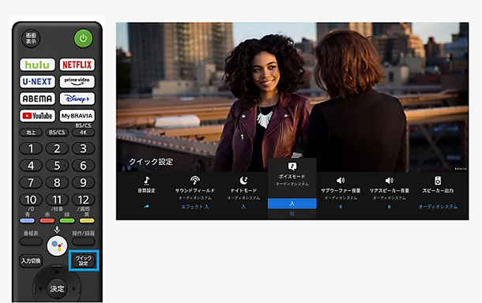The height and width of the screenshot is (303, 482).
Task: Tap the クイック設定 button on the remote
Action: tap(83, 261)
